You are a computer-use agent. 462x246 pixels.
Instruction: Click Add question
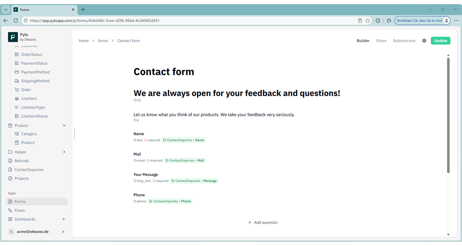(x=263, y=223)
